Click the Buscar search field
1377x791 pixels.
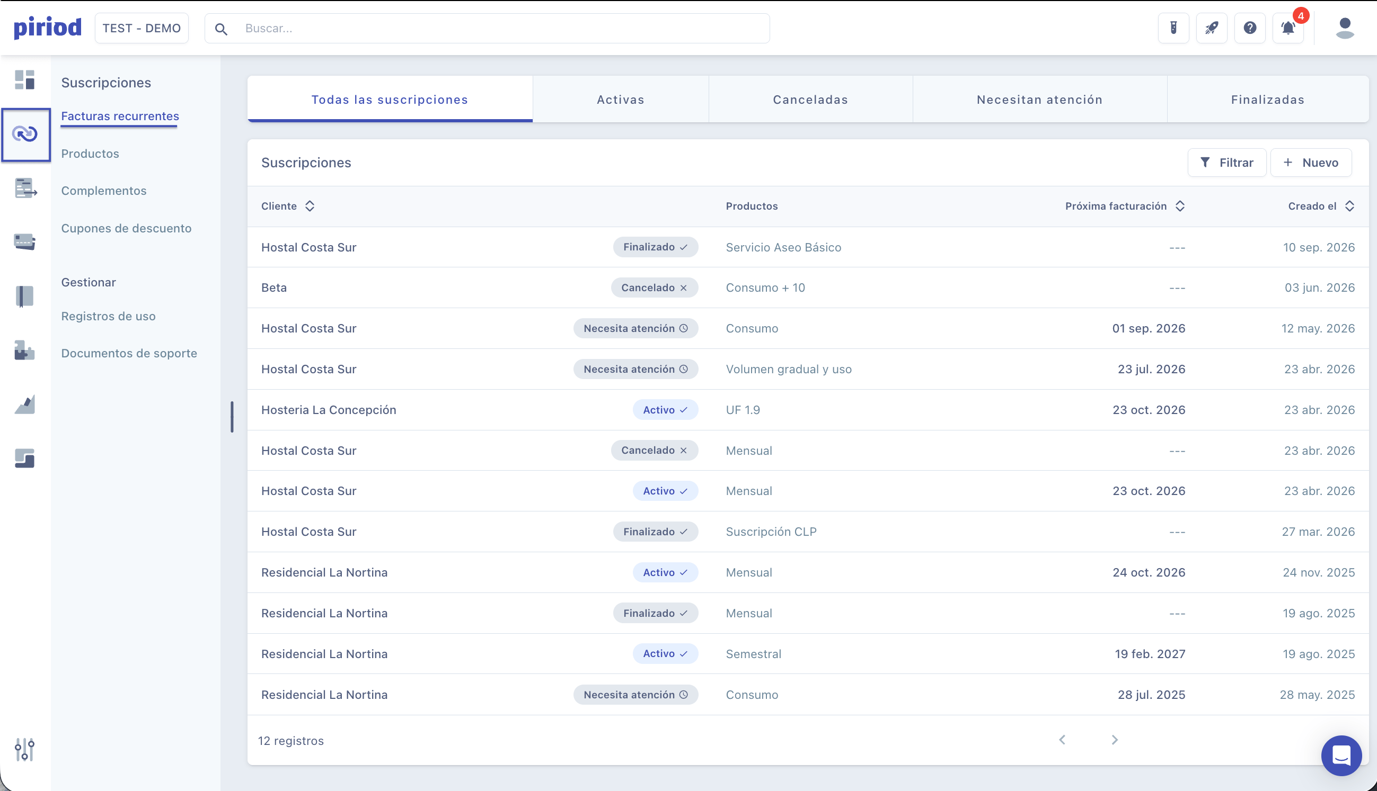[x=487, y=28]
